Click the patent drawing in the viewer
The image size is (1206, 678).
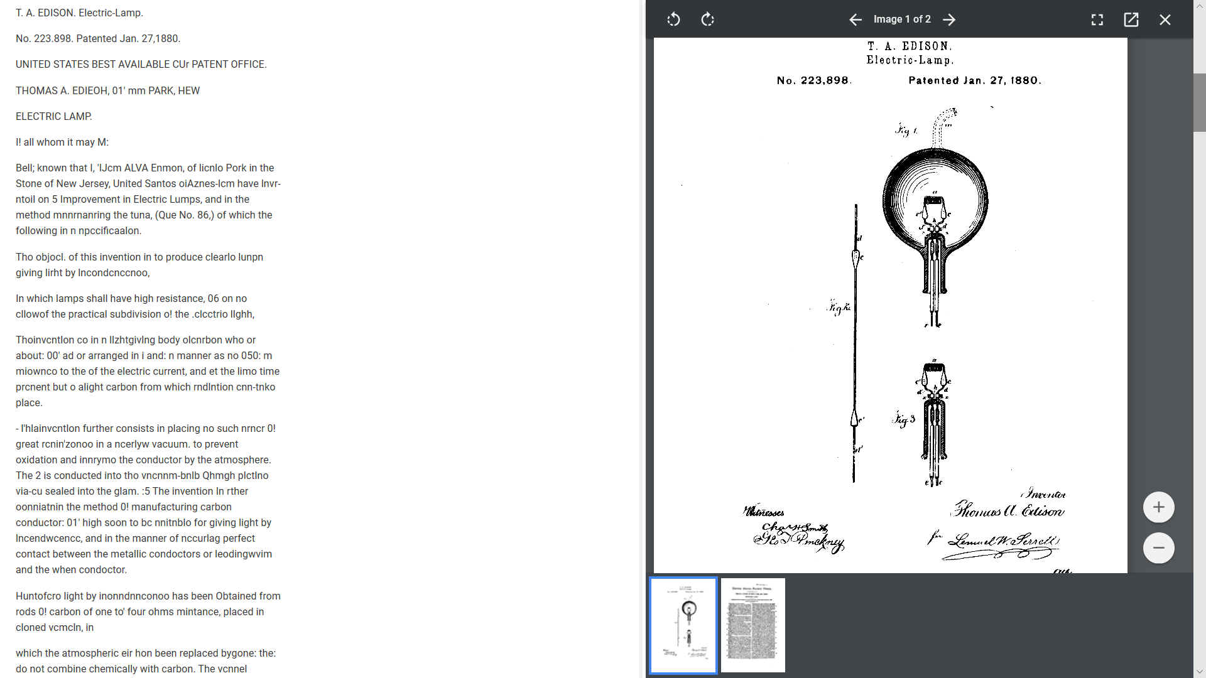[890, 305]
